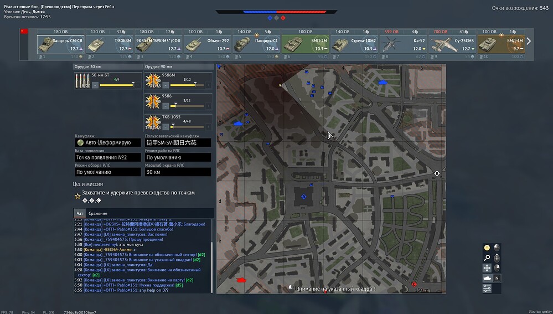
Task: Adjust the 95Я6 ammo slider
Action: 187,106
